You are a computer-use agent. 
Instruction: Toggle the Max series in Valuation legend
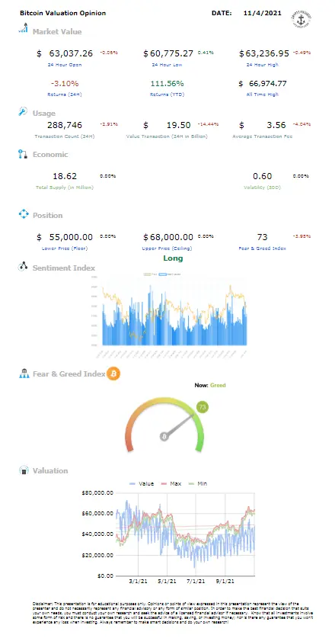tap(170, 483)
